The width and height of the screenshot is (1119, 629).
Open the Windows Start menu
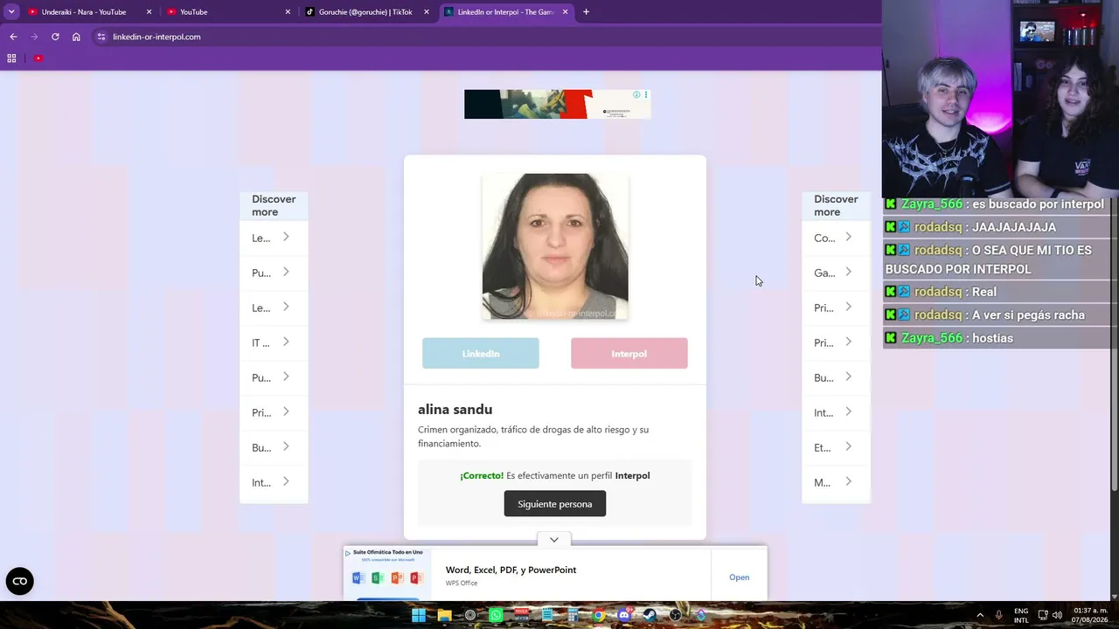(419, 615)
